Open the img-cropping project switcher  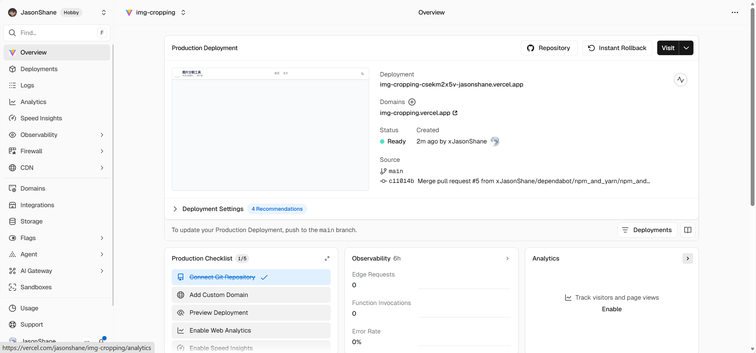(183, 12)
